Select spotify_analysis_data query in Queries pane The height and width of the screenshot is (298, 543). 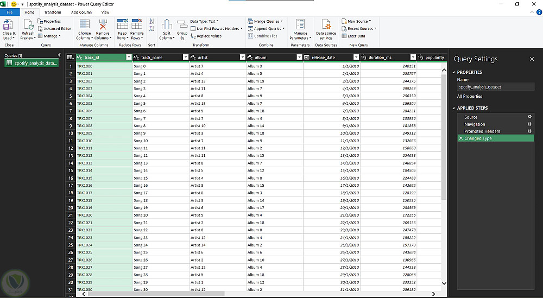click(32, 63)
